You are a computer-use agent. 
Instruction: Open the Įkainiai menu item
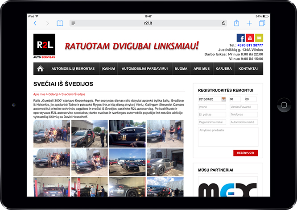coord(108,69)
